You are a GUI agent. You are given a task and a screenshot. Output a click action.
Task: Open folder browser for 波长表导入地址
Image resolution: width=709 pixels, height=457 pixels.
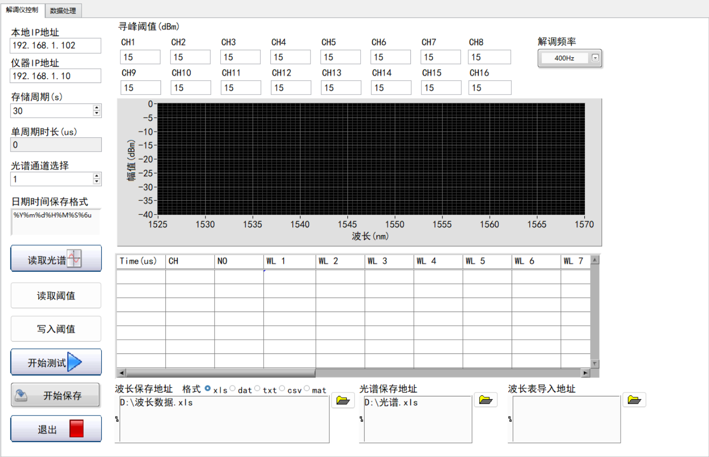[x=634, y=400]
